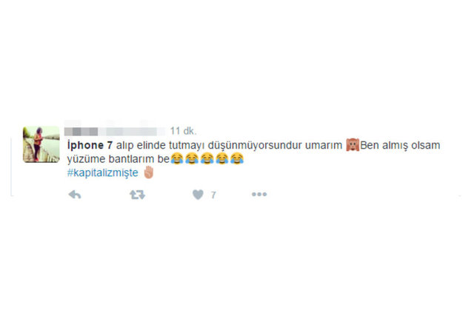Screen dimensions: 474x313
Task: Select the bold "İphone 7" text
Action: [x=90, y=145]
